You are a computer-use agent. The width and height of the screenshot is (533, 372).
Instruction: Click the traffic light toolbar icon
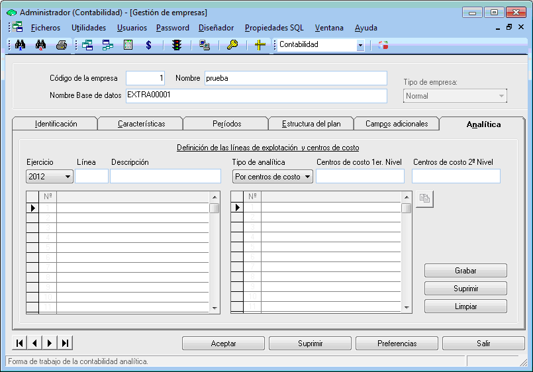pyautogui.click(x=176, y=45)
